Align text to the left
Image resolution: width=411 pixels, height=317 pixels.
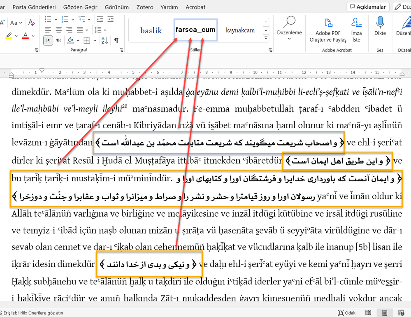point(48,30)
